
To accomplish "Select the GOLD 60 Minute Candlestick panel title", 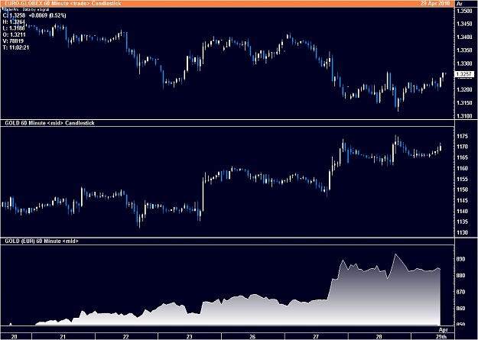I will coord(50,123).
